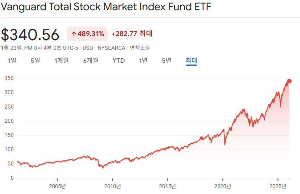This screenshot has height=194, width=300.
Task: Click the up arrow icon in the percent badge
Action: coord(74,34)
